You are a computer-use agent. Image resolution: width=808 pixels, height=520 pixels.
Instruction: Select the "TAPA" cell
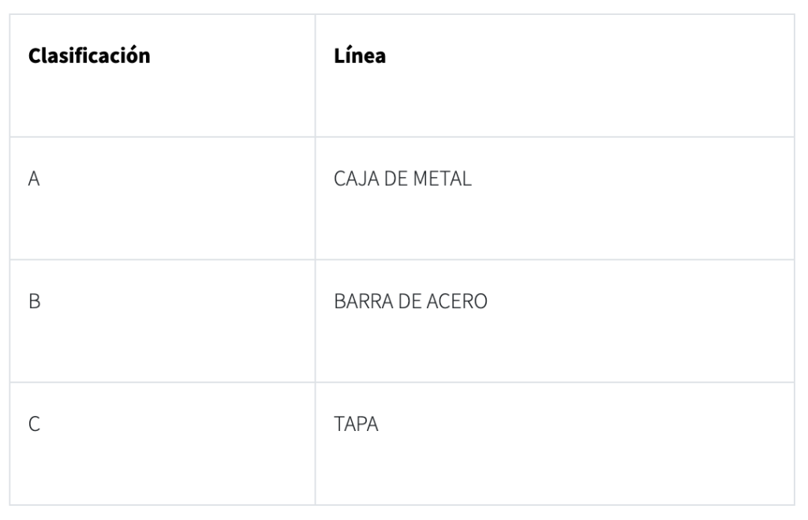[x=357, y=425]
